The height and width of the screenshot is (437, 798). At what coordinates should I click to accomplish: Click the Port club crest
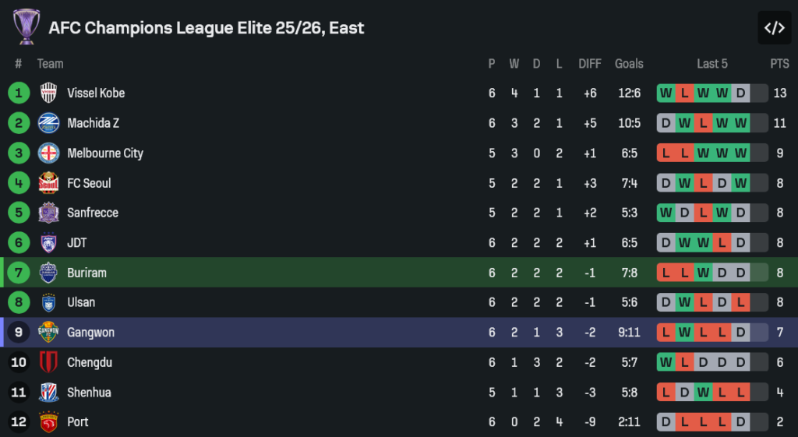pyautogui.click(x=48, y=422)
